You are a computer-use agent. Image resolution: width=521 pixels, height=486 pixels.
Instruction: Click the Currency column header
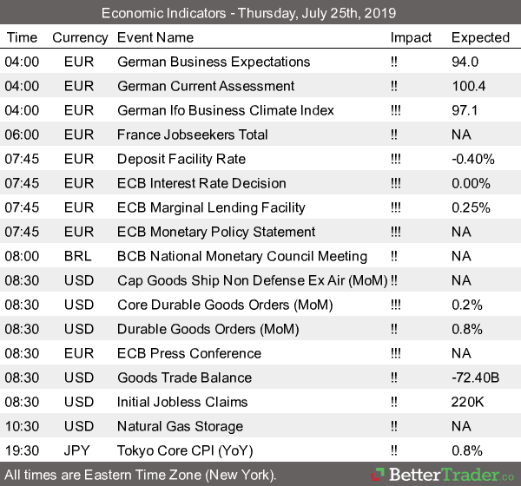tap(80, 37)
